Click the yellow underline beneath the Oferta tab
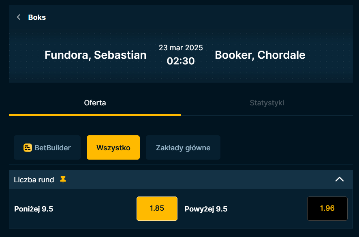359x237 pixels. point(95,115)
